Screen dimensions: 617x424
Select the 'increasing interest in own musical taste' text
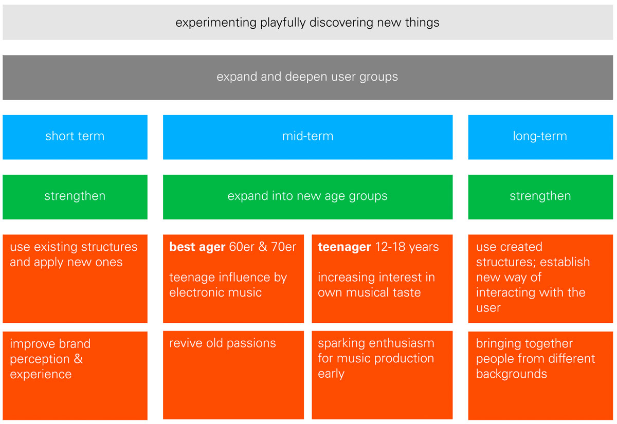click(x=376, y=285)
